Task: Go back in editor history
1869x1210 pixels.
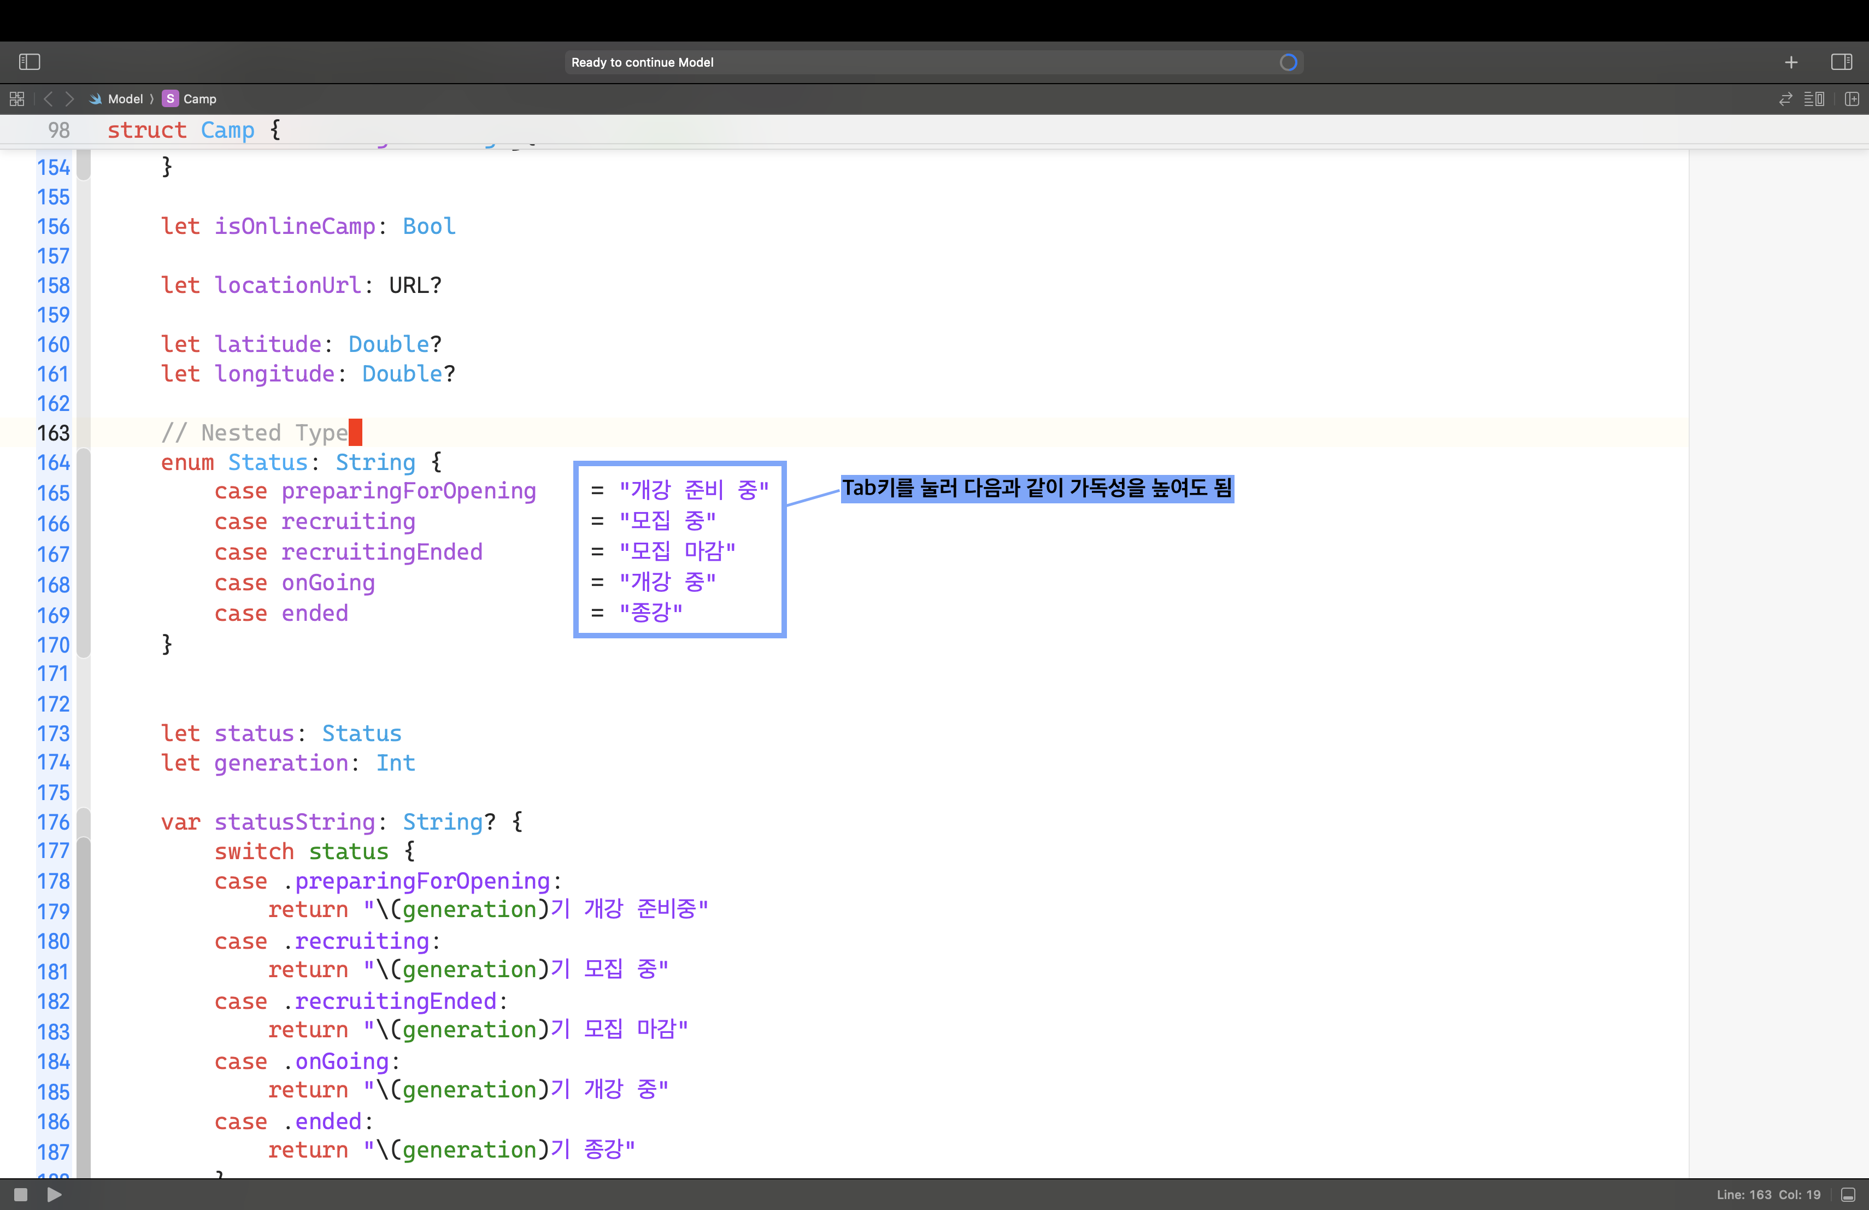Action: tap(49, 99)
